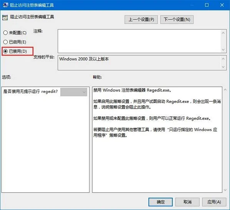230x210 pixels.
Task: Click the window icon in title bar
Action: tap(5, 5)
